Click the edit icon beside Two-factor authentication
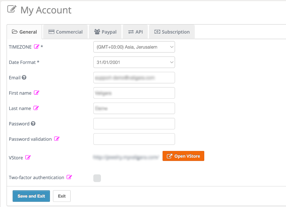 tap(69, 177)
